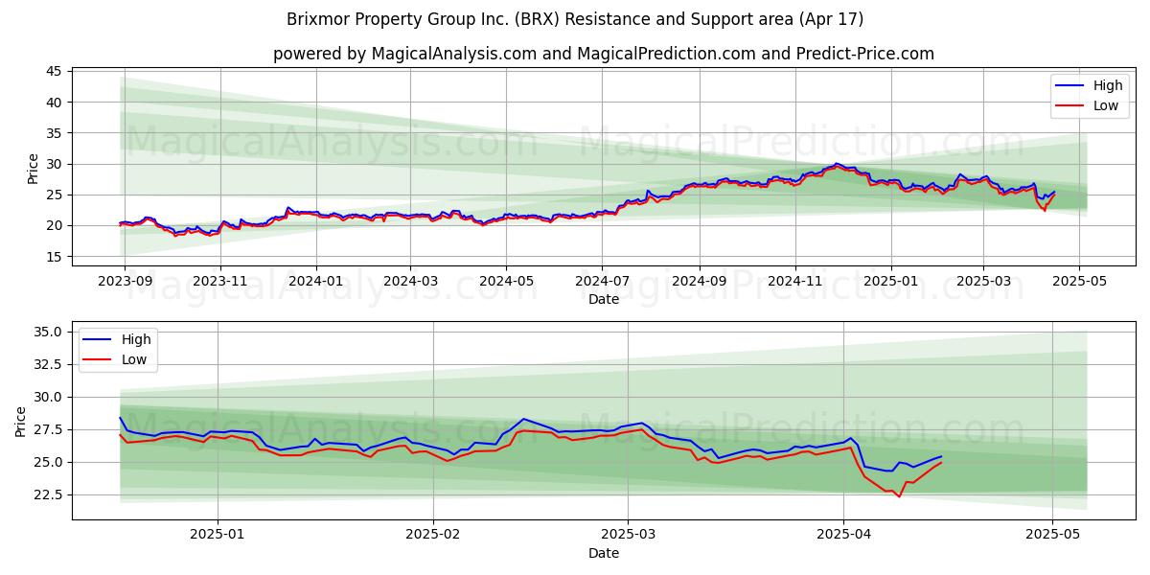Click the 'Date' axis label under bottom chart

604,553
